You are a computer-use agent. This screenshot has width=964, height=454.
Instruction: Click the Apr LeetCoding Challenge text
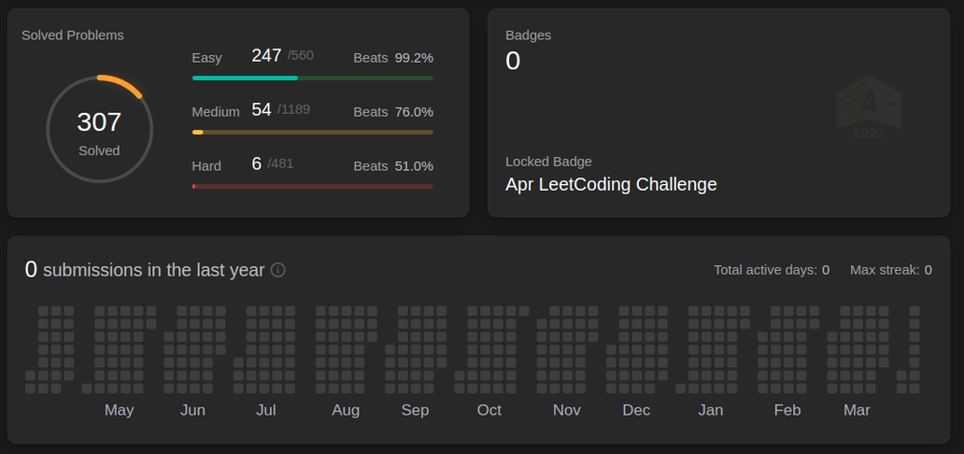[x=611, y=184]
